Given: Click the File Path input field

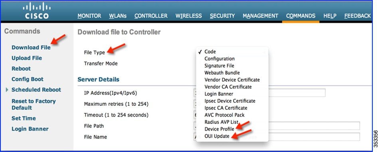Looking at the screenshot, I should point(277,126).
